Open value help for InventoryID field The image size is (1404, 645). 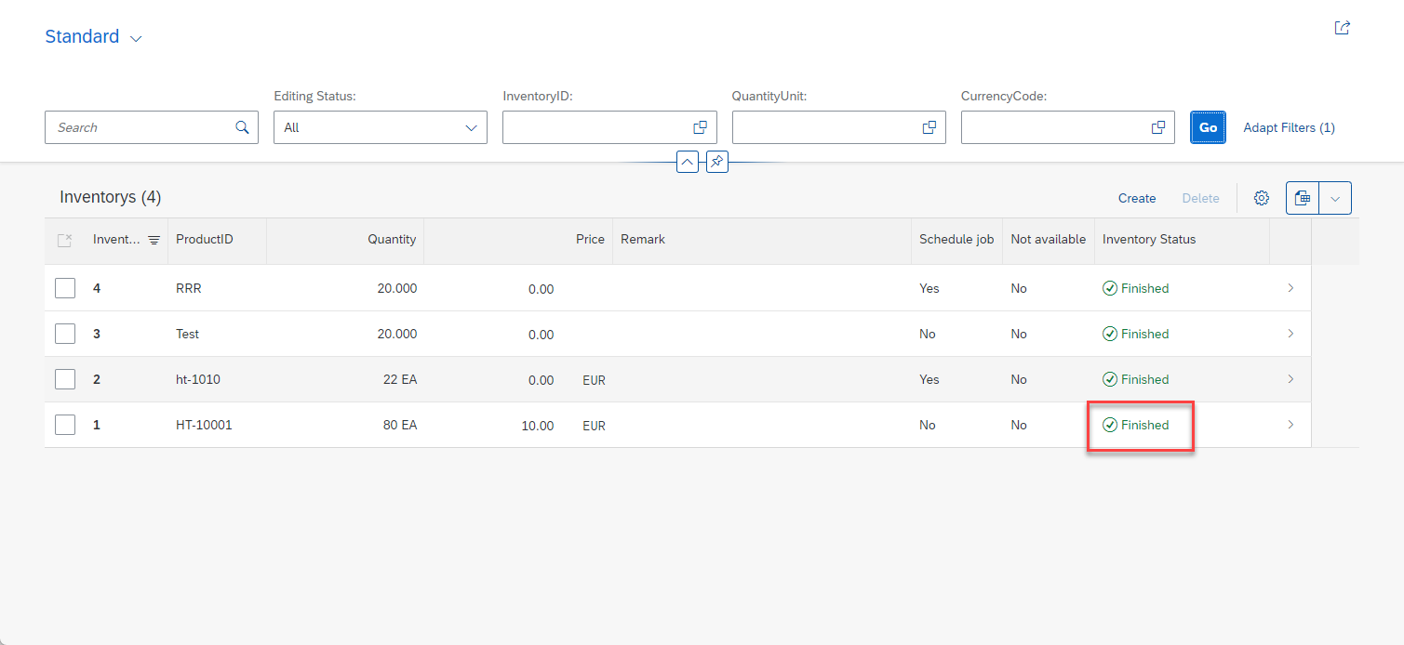(x=700, y=127)
